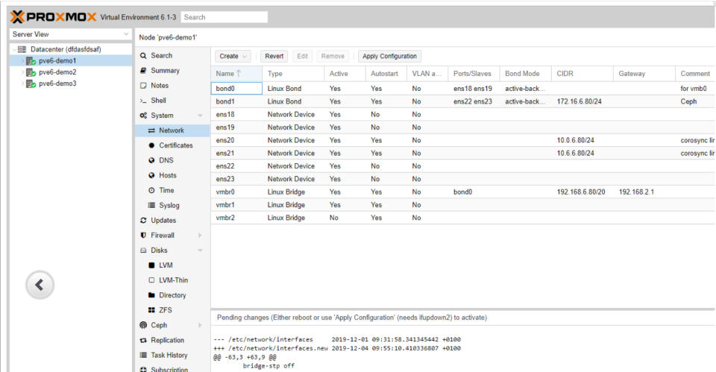
Task: Sort by the Name column header
Action: (x=236, y=74)
